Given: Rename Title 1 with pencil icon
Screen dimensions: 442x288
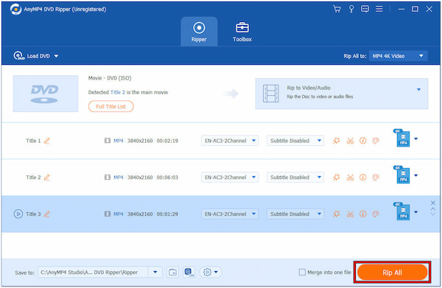Looking at the screenshot, I should coord(47,141).
